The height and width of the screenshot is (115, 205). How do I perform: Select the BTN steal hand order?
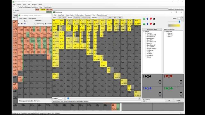pos(171,35)
